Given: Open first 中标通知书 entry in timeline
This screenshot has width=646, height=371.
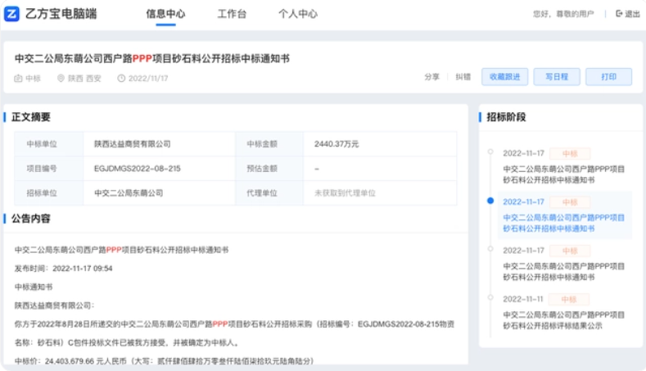Looking at the screenshot, I should pyautogui.click(x=563, y=174).
